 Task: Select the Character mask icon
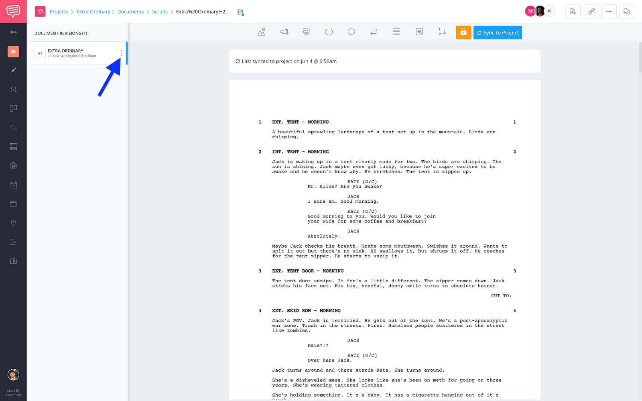pyautogui.click(x=306, y=32)
